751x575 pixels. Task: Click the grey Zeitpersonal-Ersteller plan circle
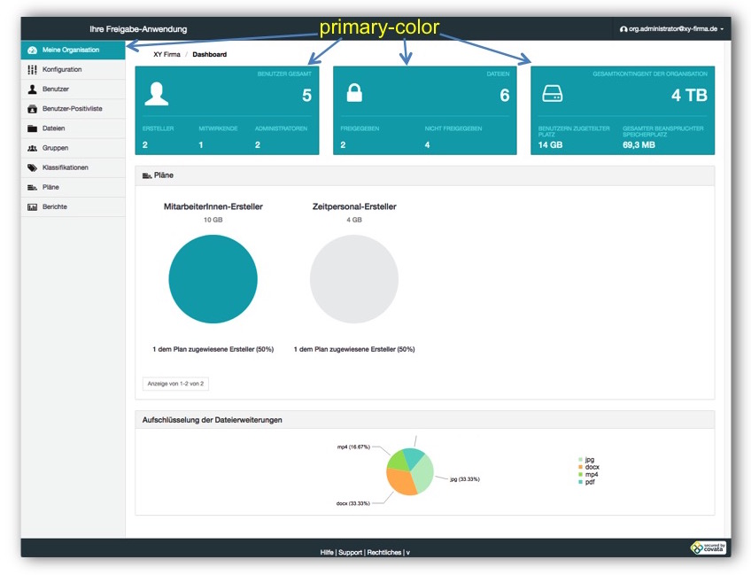click(x=354, y=279)
